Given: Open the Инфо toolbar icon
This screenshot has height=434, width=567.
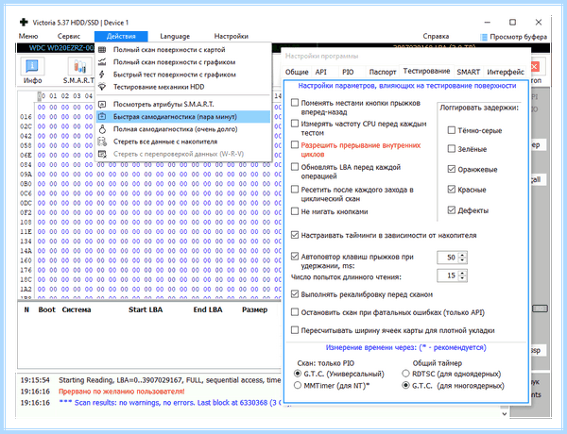Looking at the screenshot, I should point(32,66).
